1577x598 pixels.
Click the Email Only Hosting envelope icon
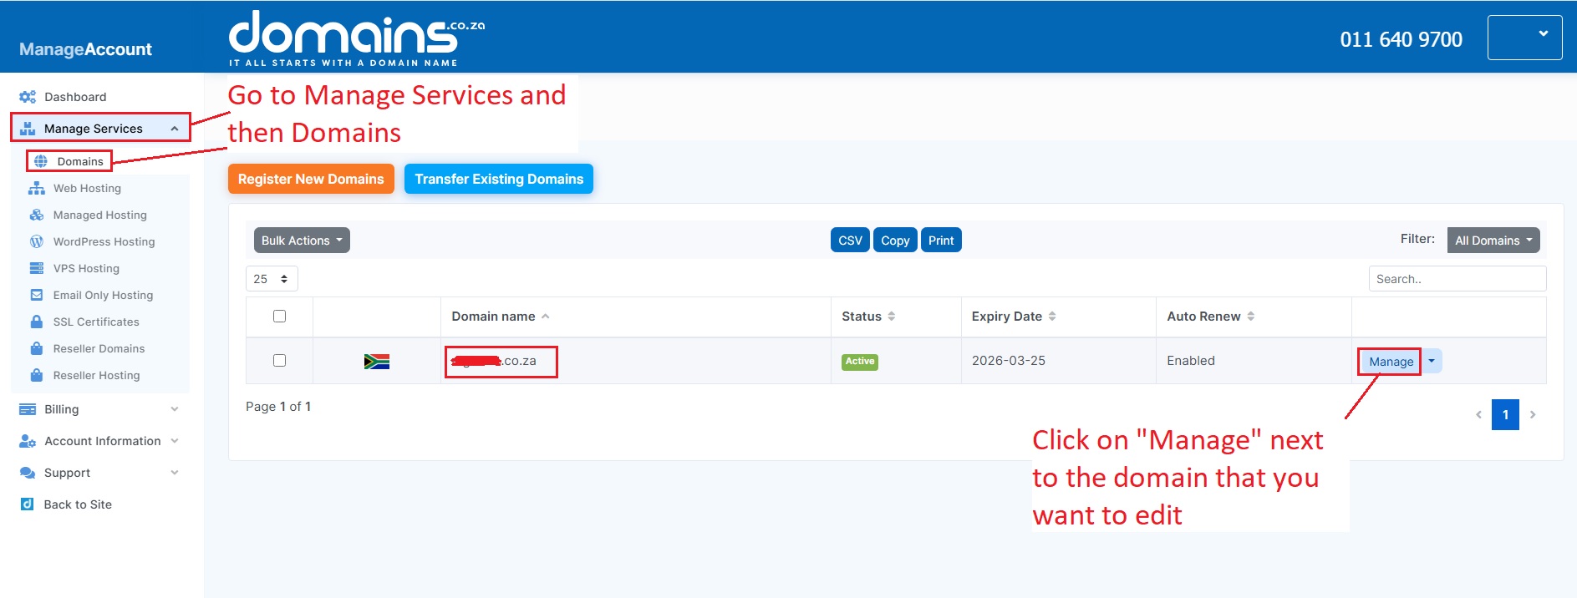[x=37, y=295]
